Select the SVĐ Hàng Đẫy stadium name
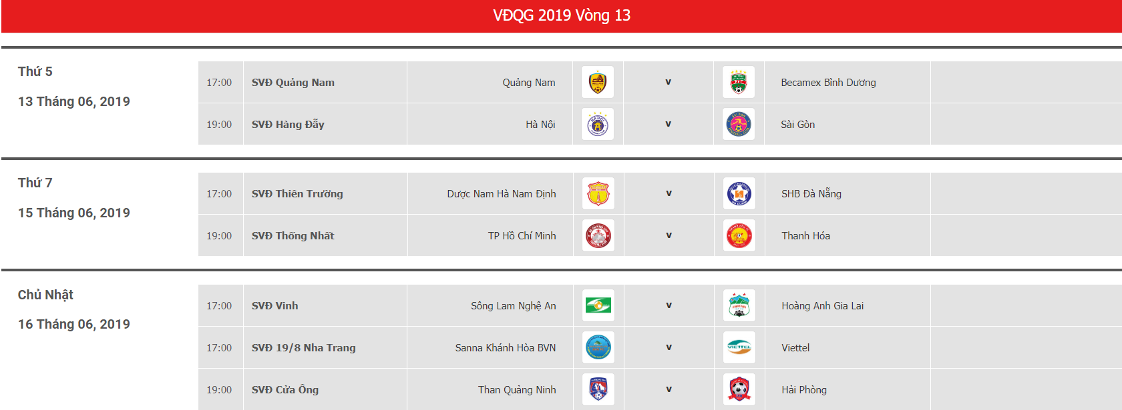 pos(288,125)
